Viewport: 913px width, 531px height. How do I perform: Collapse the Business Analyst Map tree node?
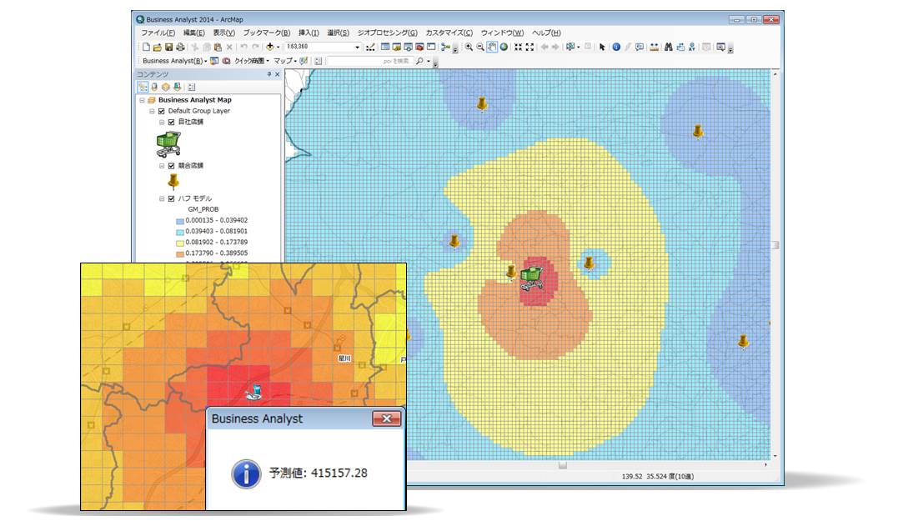pyautogui.click(x=142, y=100)
